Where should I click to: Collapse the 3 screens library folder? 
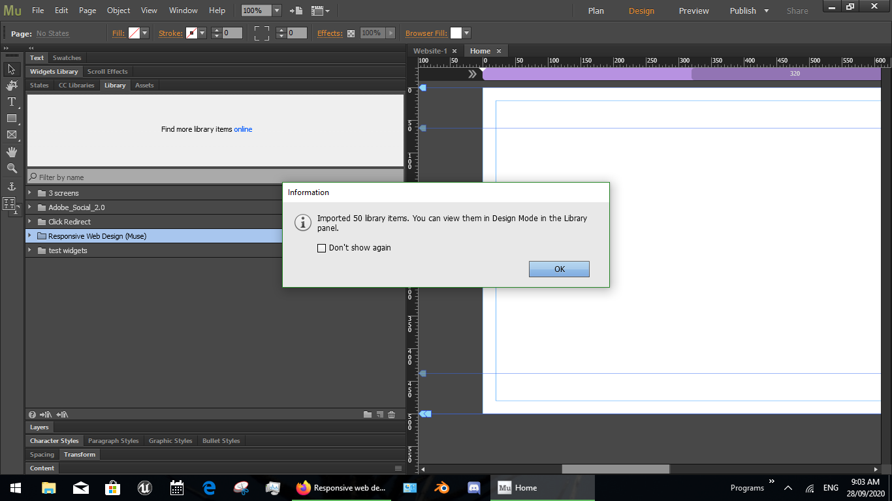pyautogui.click(x=29, y=192)
